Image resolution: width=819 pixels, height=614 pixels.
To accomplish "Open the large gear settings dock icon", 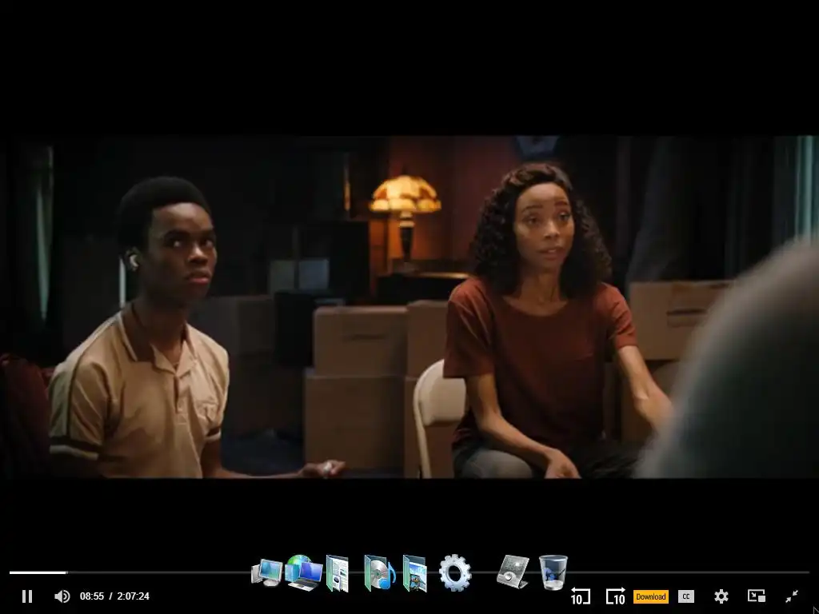I will (455, 572).
